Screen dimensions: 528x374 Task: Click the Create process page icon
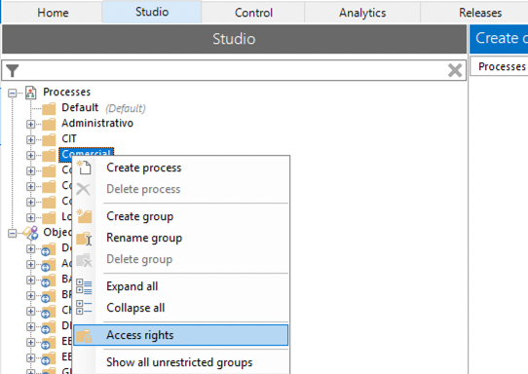point(84,168)
